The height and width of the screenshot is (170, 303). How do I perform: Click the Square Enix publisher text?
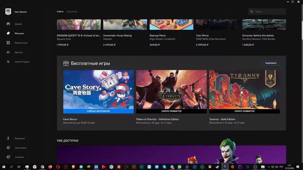(64, 39)
